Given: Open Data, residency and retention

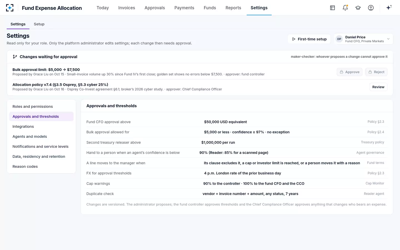Looking at the screenshot, I should click(x=41, y=157).
